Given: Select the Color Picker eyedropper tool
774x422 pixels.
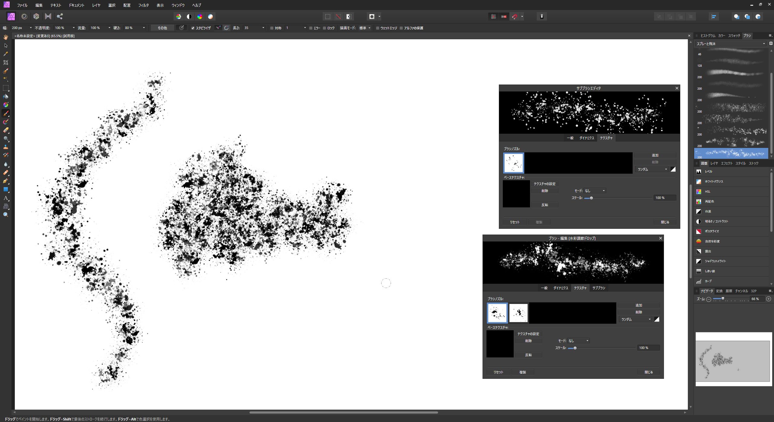Looking at the screenshot, I should tap(6, 54).
